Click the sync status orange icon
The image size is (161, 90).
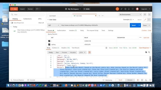[117, 9]
